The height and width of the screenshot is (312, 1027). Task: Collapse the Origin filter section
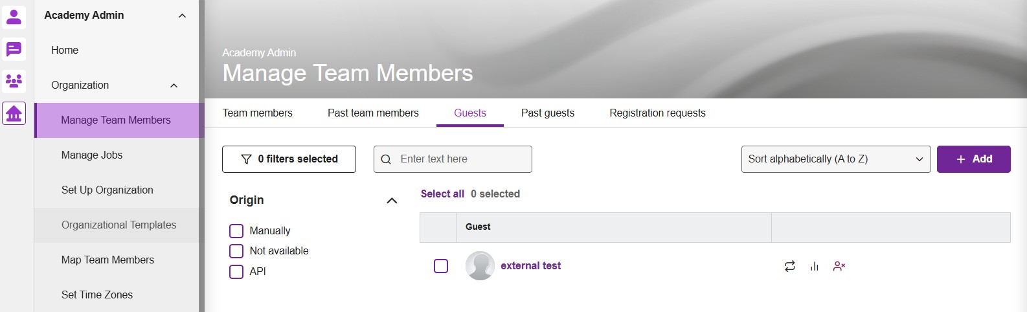[x=392, y=201]
